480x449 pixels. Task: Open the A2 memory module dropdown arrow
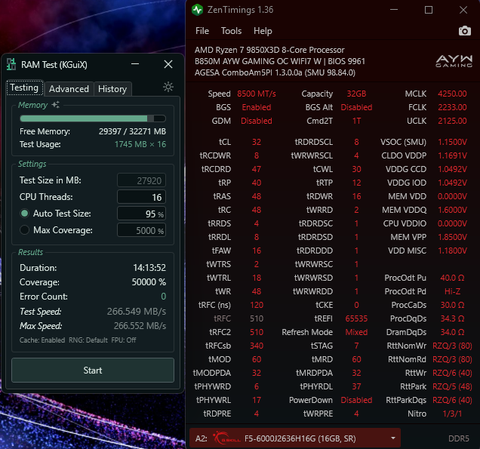click(393, 438)
